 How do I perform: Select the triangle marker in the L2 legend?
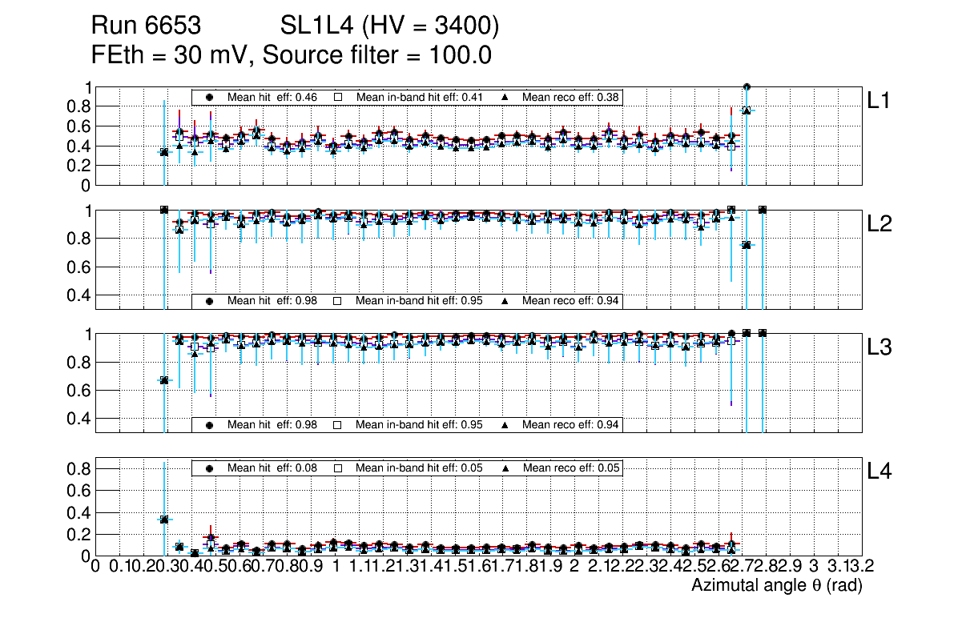[505, 301]
